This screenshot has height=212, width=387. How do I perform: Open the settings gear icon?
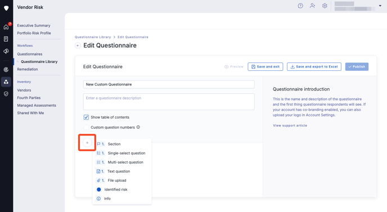click(325, 6)
